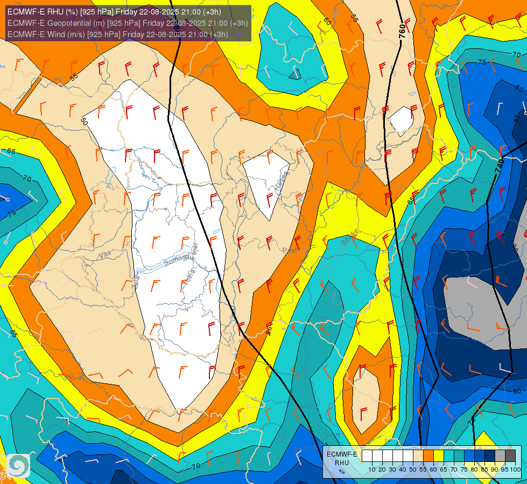Image resolution: width=527 pixels, height=484 pixels.
Task: Pick the medium blue 80-85 legend swatch
Action: tap(480, 456)
